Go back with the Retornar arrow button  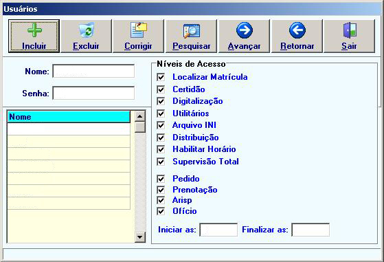click(297, 36)
